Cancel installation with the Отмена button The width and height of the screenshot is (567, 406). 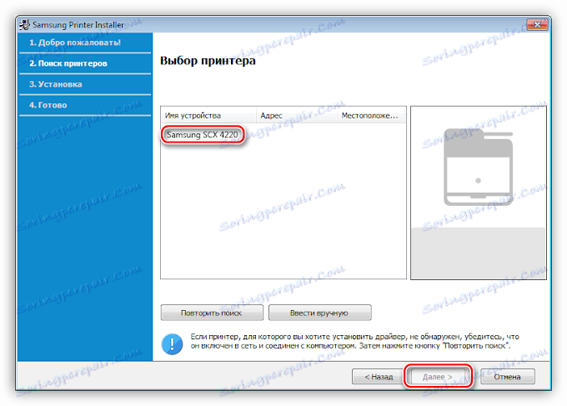507,377
